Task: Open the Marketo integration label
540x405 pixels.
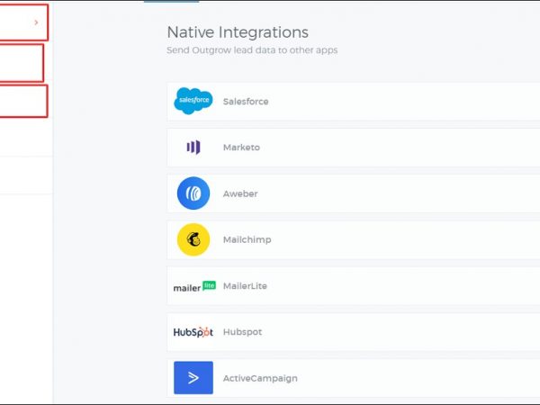Action: point(241,148)
